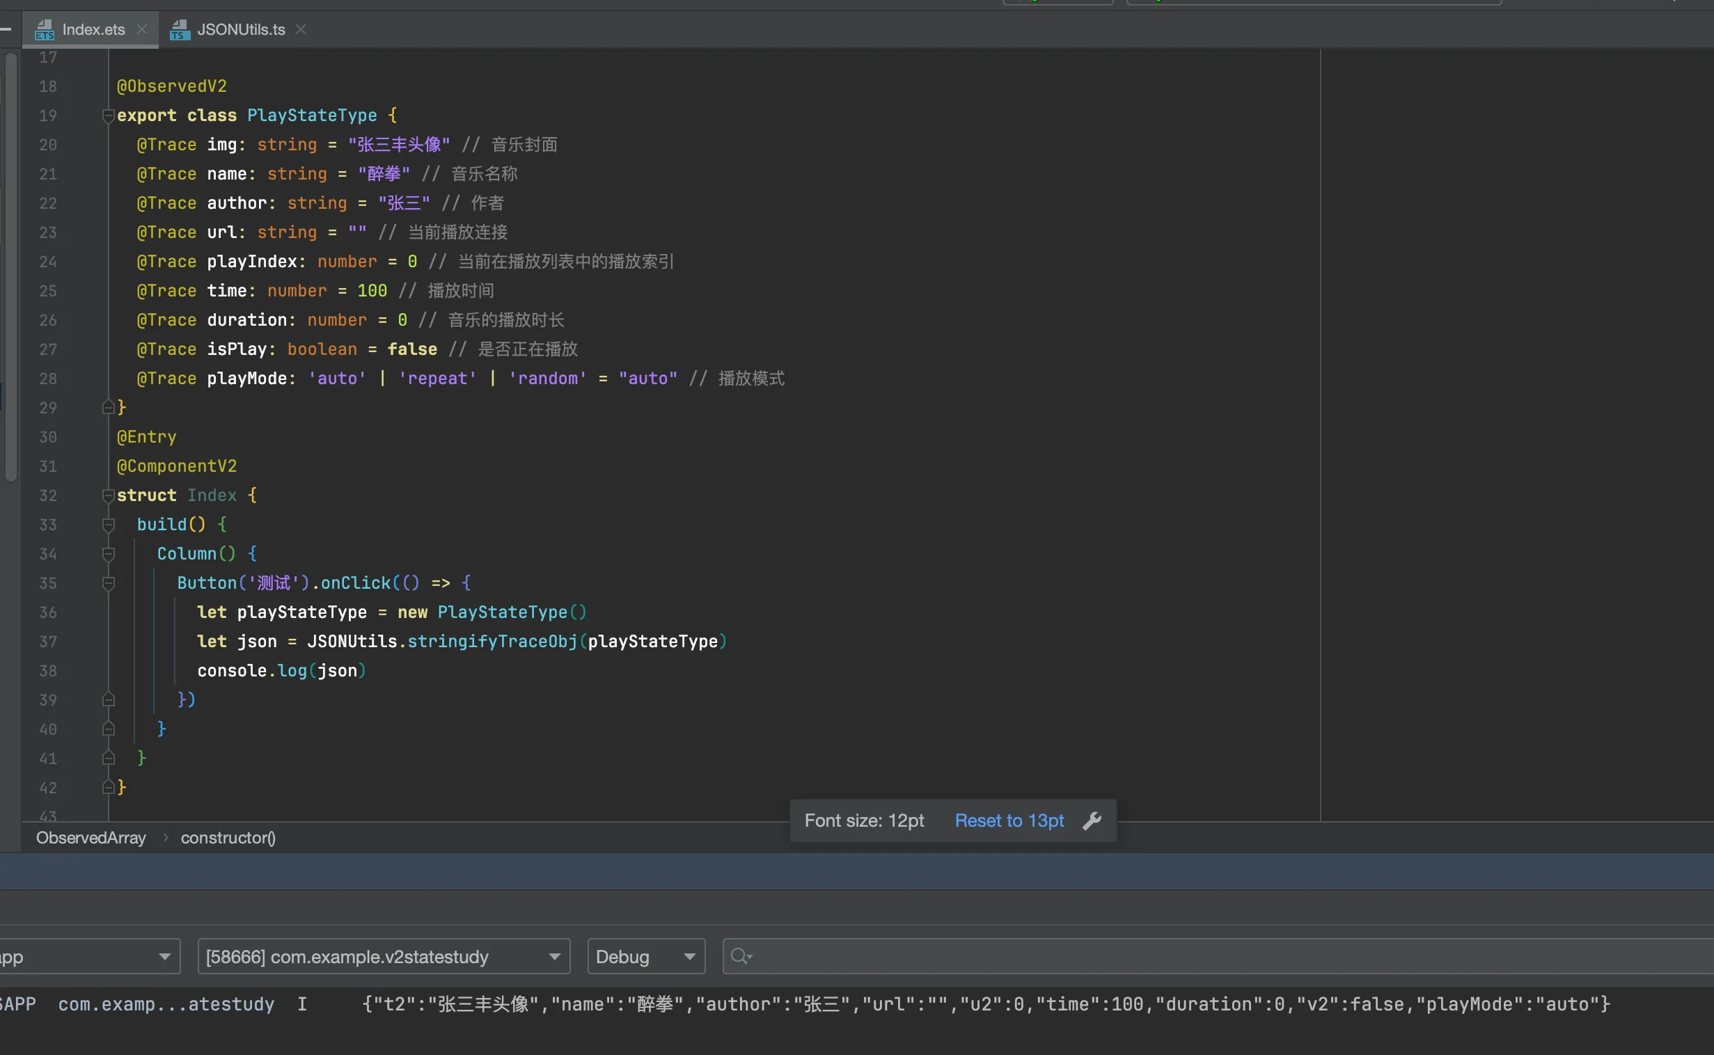Click the editor vertical scrollbar on the left
The width and height of the screenshot is (1714, 1055).
[10, 267]
